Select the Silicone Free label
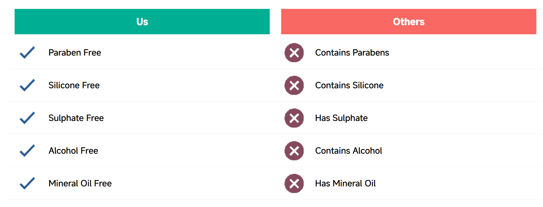Viewport: 543px width, 207px height. point(74,85)
